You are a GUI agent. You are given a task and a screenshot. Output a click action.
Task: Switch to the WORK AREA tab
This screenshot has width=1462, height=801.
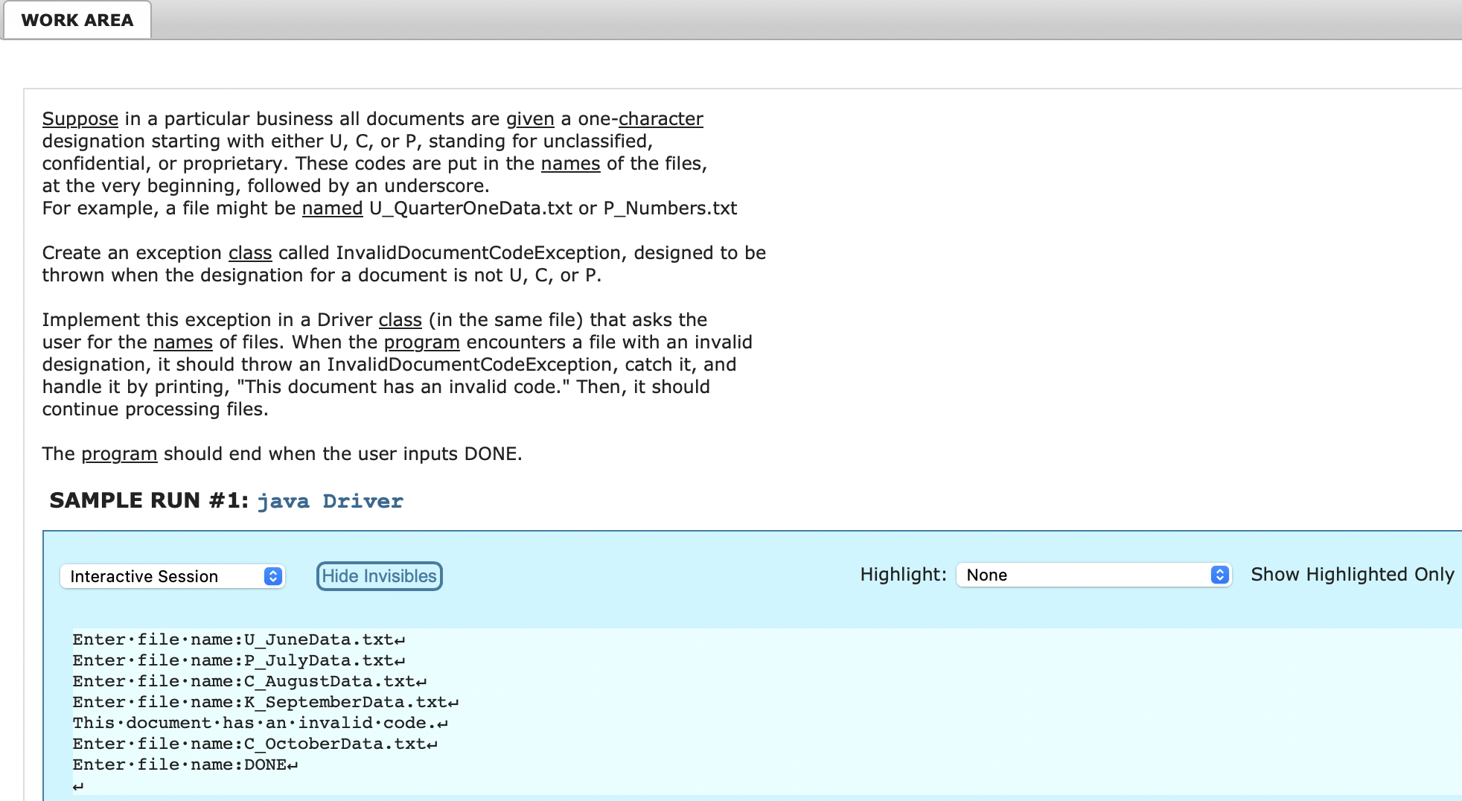77,20
